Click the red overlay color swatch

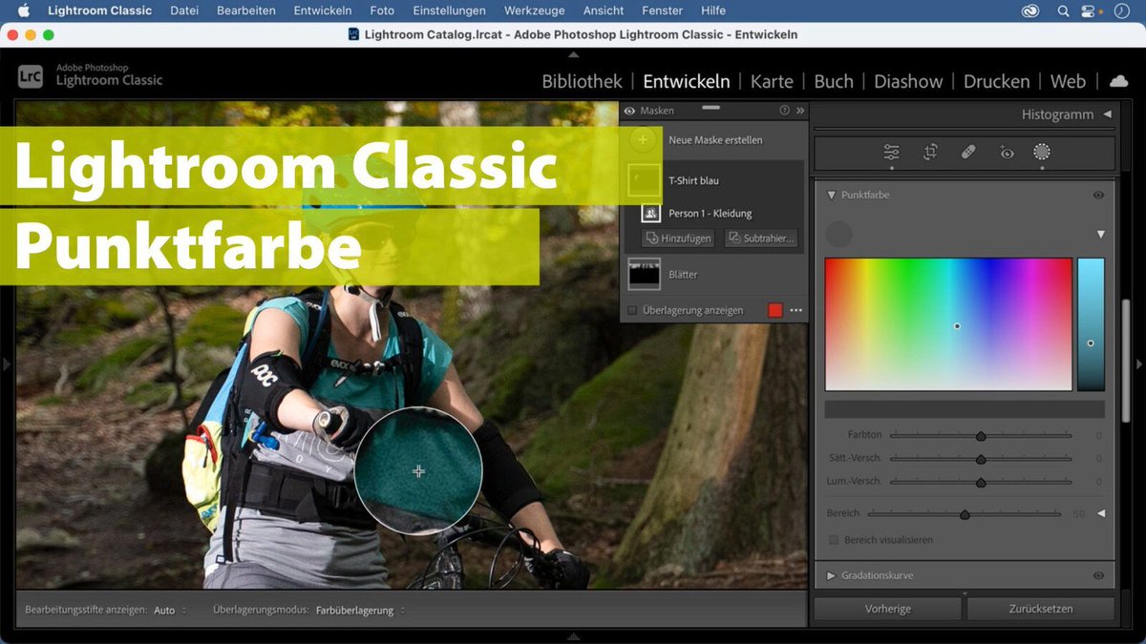[775, 310]
